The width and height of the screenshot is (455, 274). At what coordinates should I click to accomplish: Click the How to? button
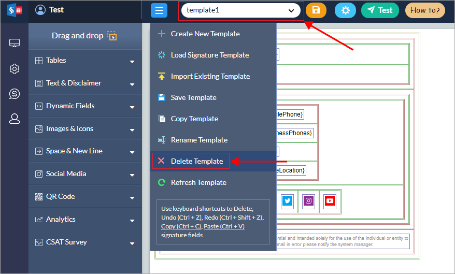coord(425,10)
